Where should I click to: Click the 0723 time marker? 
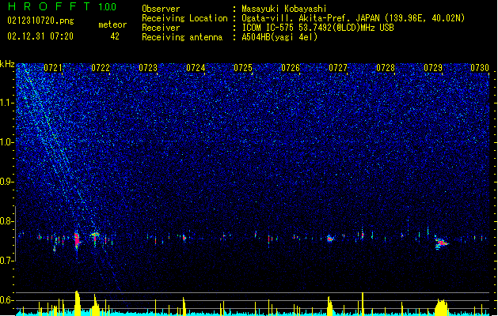[x=148, y=68]
